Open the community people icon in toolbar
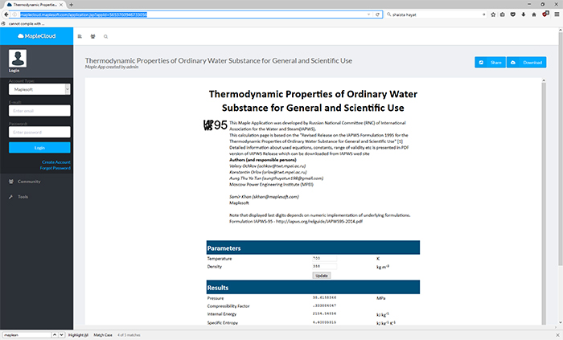 (92, 36)
